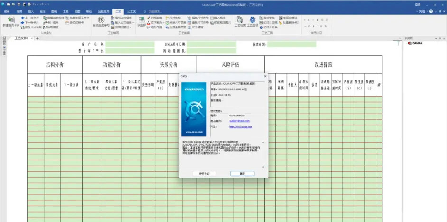This screenshot has height=222, width=447.
Task: Click the 块选择 grid icon
Action: point(141,20)
